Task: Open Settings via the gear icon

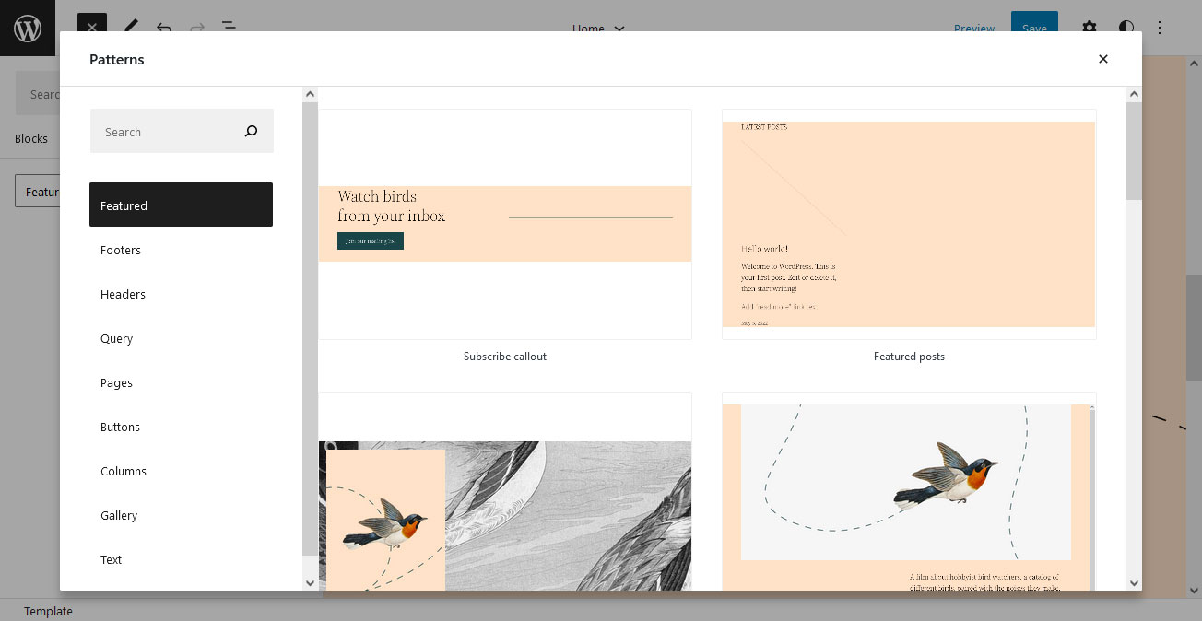Action: tap(1090, 28)
